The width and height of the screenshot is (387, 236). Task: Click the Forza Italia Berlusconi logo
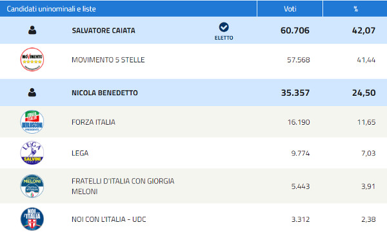32,122
